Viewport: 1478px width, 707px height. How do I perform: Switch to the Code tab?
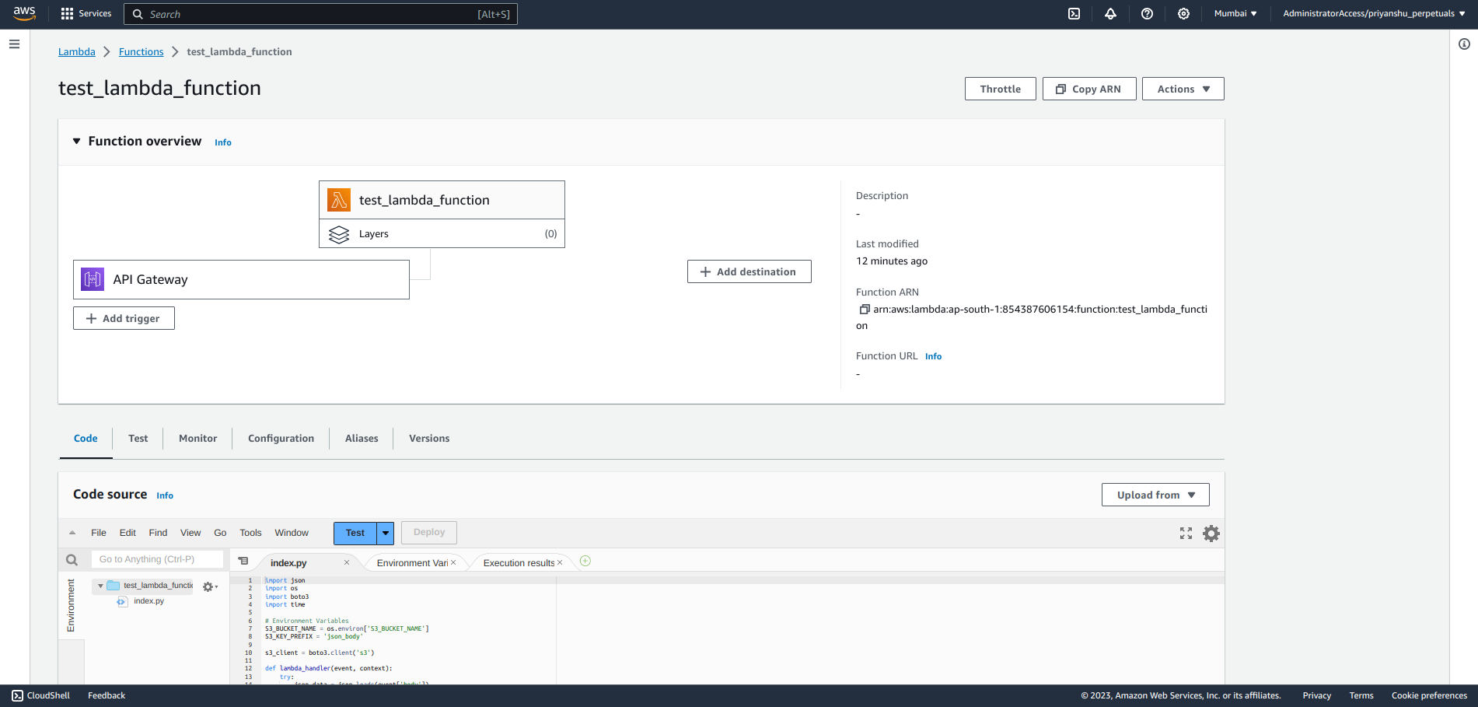[86, 439]
